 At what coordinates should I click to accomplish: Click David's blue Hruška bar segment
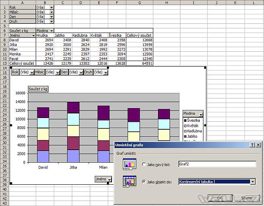(43, 157)
